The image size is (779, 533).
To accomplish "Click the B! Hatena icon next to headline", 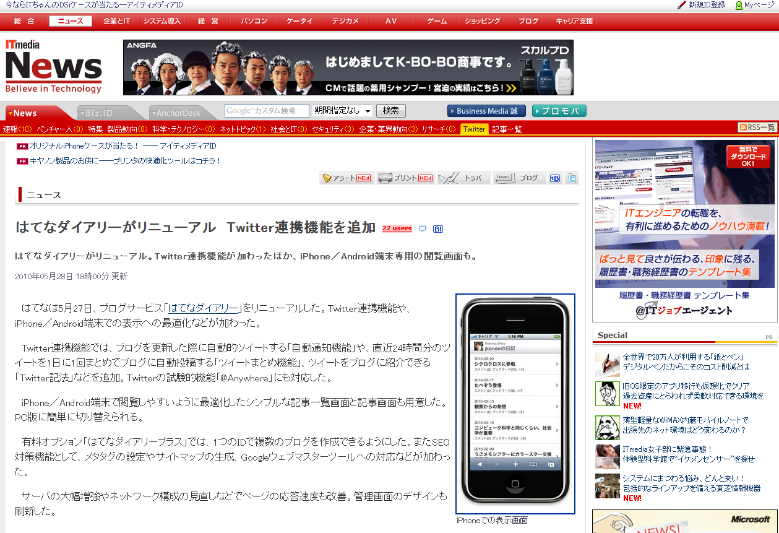I will coord(437,228).
